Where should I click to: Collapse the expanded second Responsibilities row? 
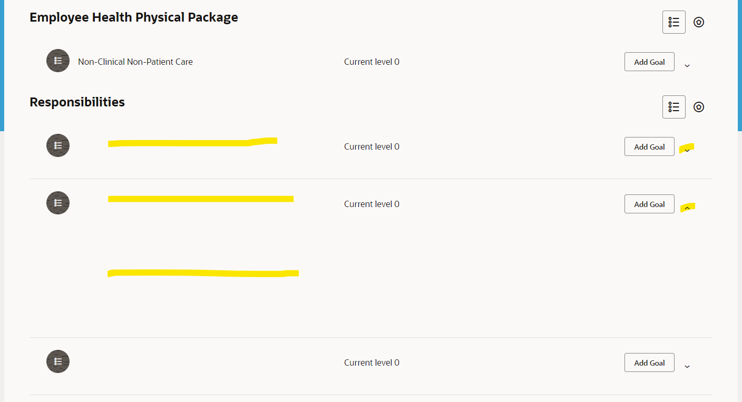[687, 208]
